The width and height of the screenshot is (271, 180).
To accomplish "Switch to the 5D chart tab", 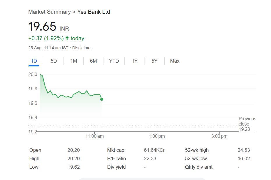I will tap(54, 61).
